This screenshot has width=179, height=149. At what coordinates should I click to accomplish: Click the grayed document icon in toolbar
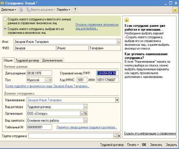click(x=21, y=9)
